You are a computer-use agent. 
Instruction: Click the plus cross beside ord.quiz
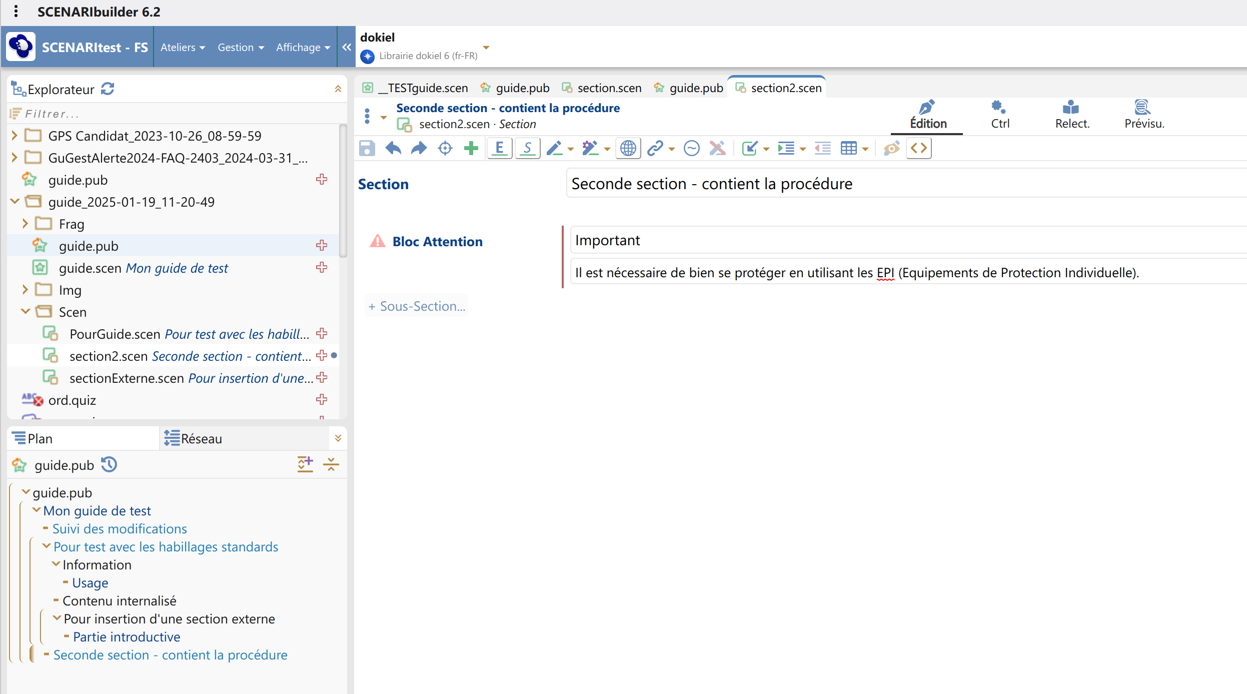(322, 400)
